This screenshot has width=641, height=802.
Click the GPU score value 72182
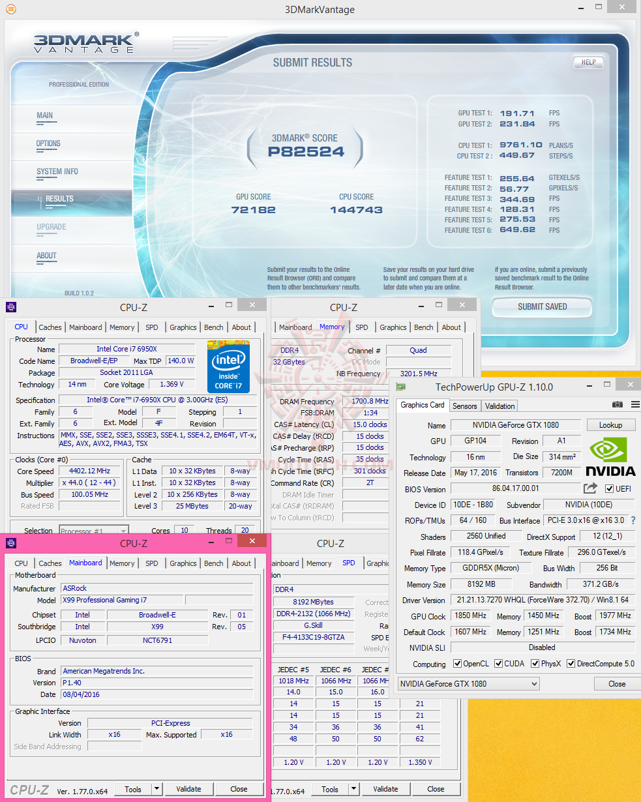[254, 210]
